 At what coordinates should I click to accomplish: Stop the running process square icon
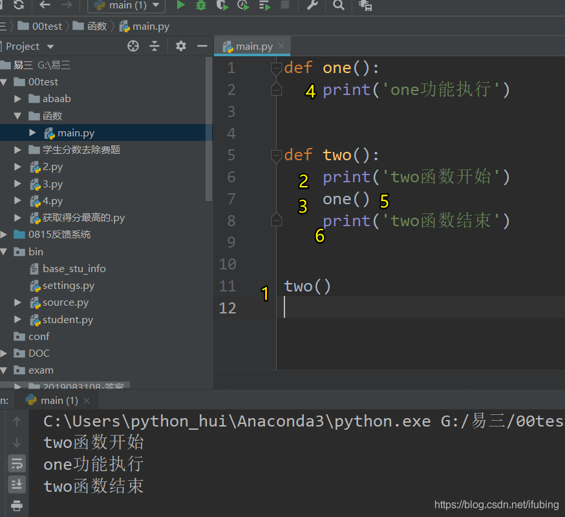pyautogui.click(x=285, y=5)
